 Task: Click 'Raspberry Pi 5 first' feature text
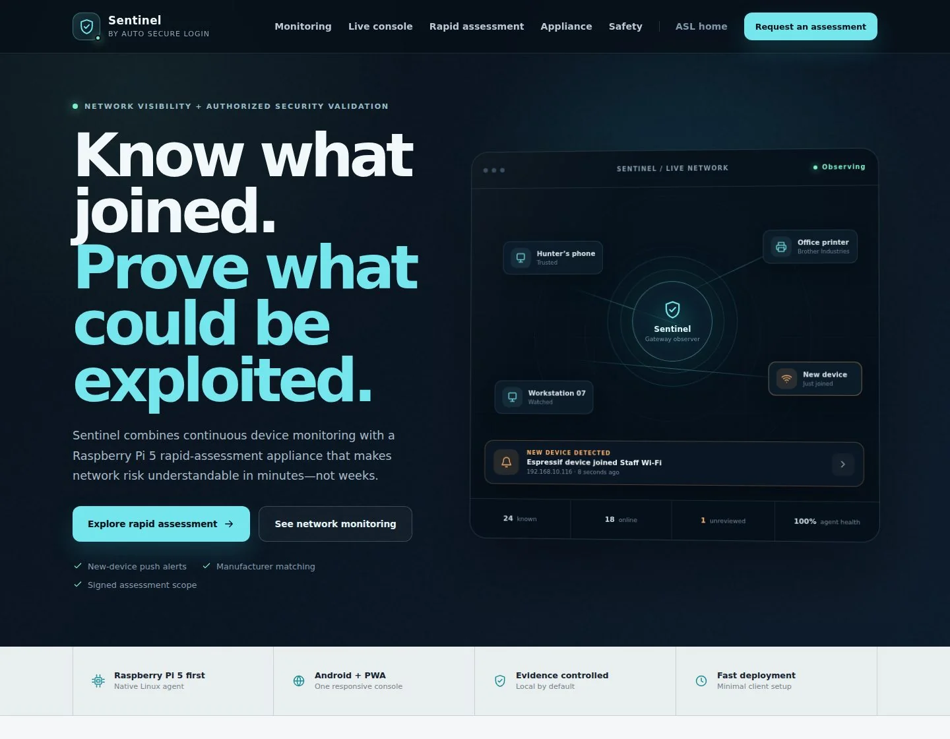pos(160,676)
